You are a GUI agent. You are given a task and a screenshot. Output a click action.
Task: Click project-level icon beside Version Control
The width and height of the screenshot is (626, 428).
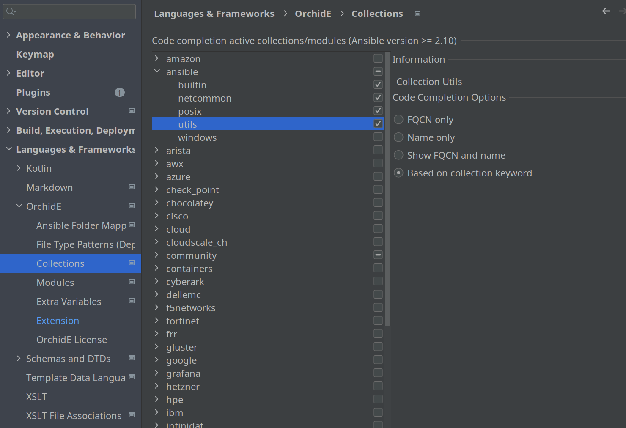[132, 110]
